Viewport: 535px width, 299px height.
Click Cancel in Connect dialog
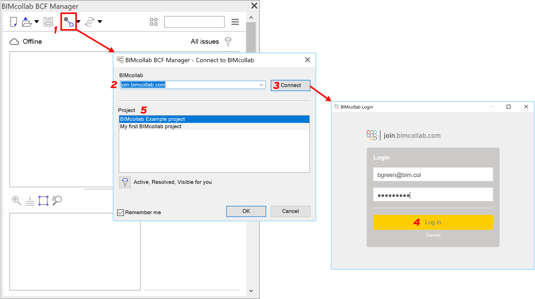(290, 211)
